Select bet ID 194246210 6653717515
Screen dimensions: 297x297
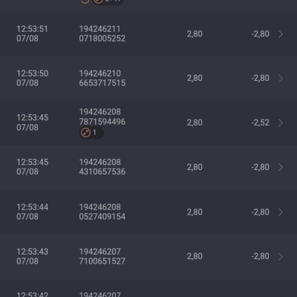pos(102,78)
